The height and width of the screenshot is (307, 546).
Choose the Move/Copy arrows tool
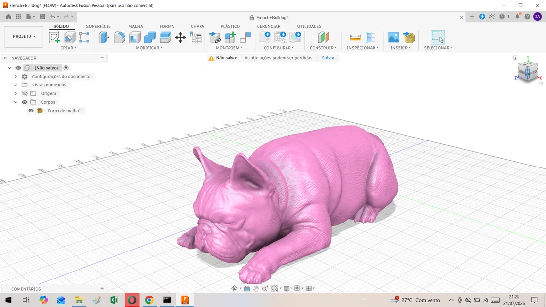pos(180,38)
